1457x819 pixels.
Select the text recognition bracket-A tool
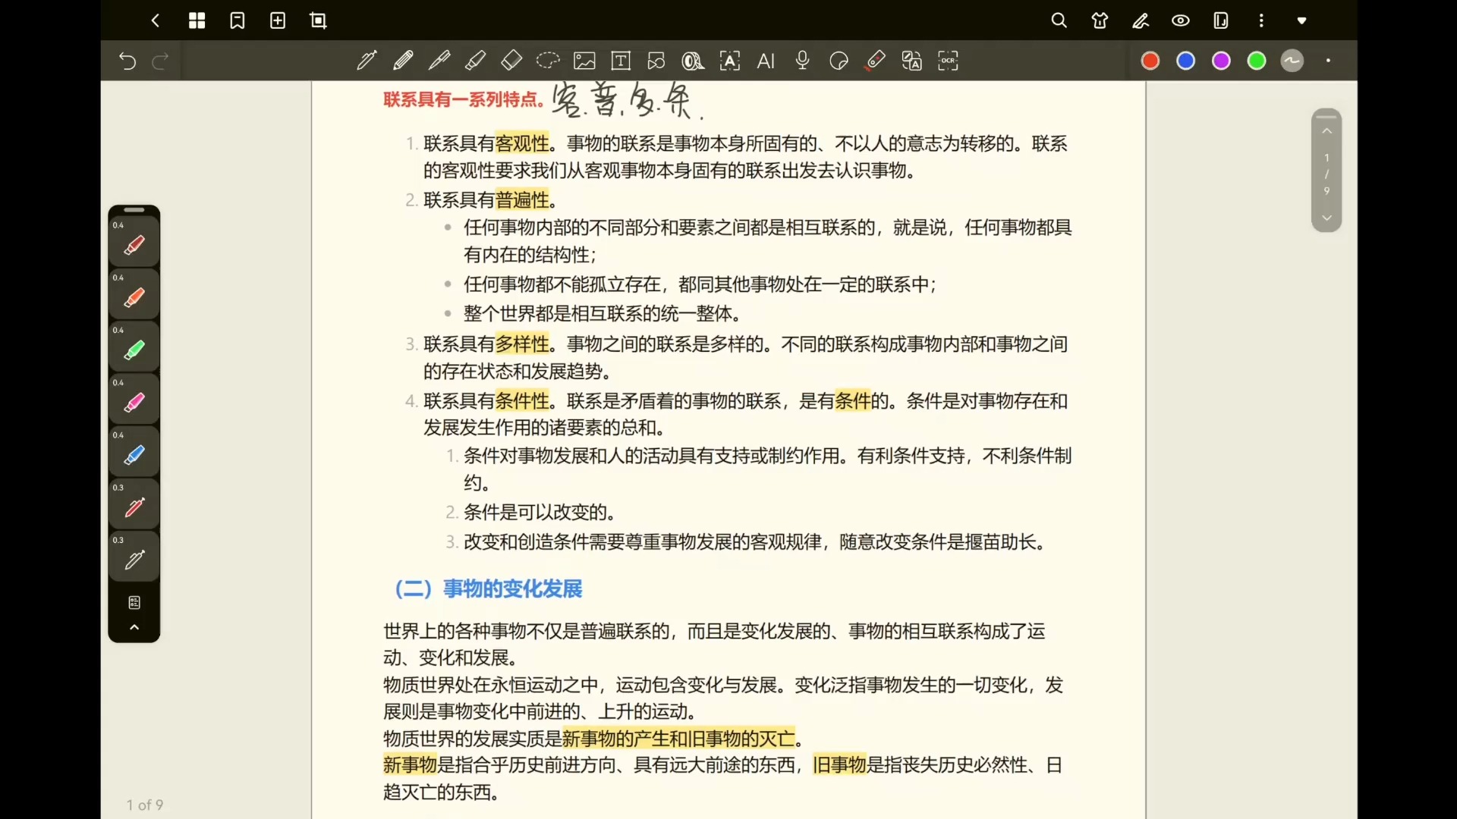pos(729,61)
